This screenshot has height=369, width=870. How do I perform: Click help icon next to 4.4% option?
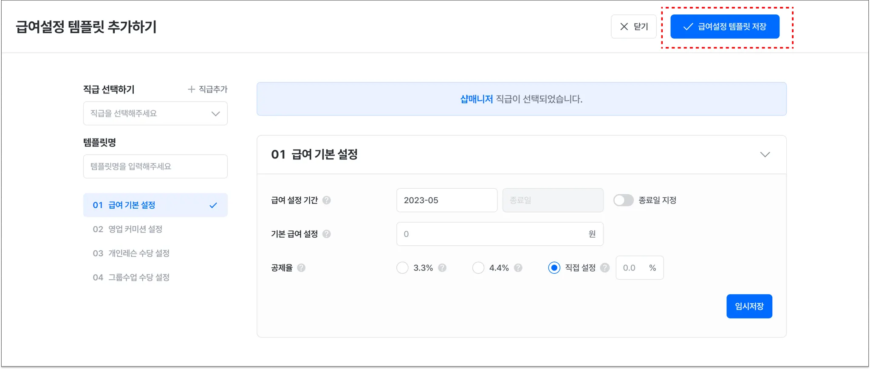coord(518,268)
